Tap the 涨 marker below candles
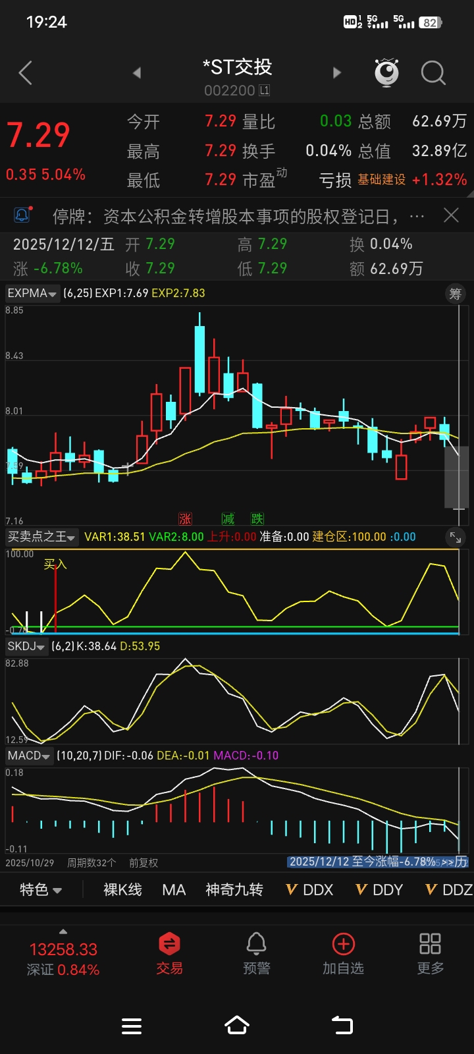The image size is (474, 1054). (185, 519)
